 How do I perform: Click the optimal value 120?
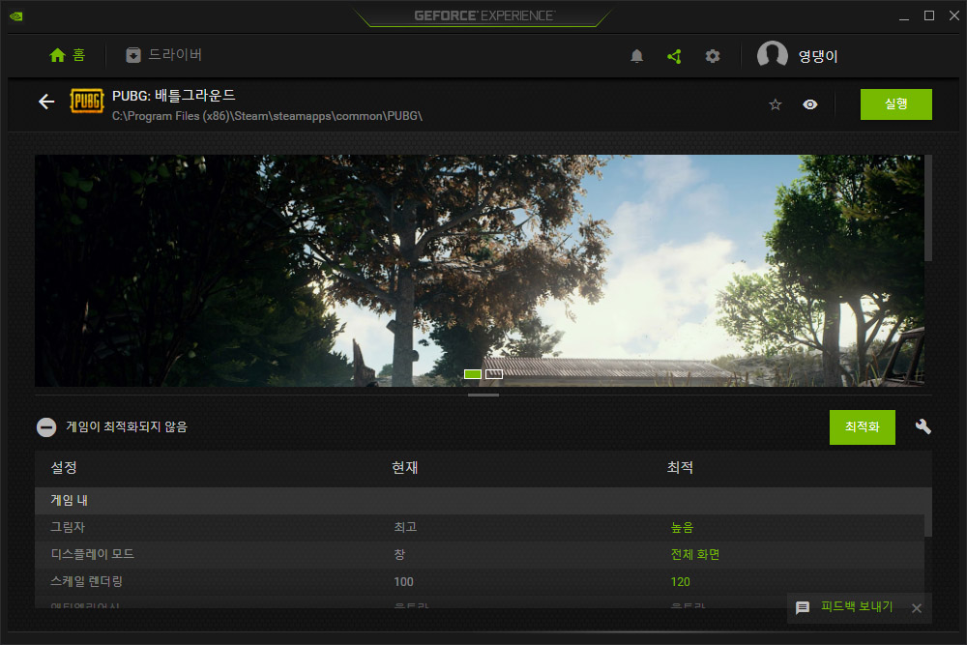[x=680, y=582]
